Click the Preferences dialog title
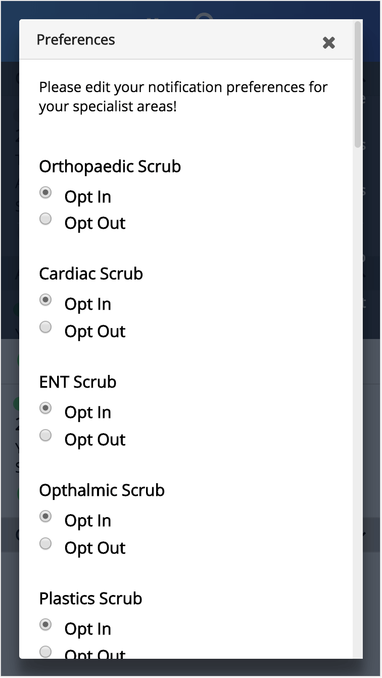Screen dimensions: 382x678 coord(76,39)
